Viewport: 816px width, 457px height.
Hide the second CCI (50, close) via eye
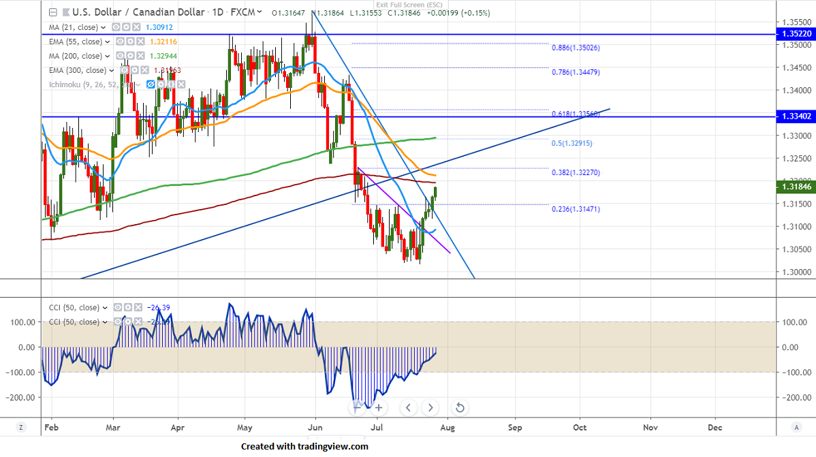(x=118, y=321)
